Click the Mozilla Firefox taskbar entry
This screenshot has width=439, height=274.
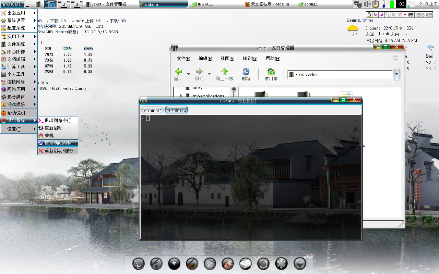(270, 4)
